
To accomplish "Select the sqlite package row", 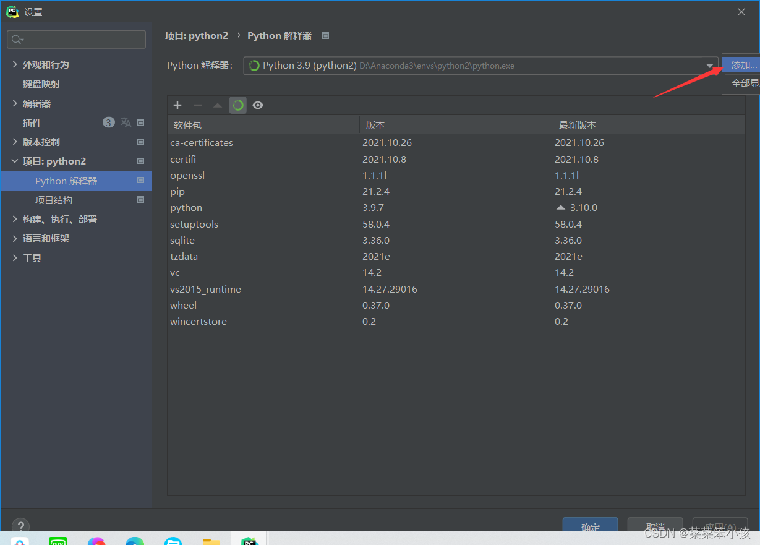I will coord(456,240).
